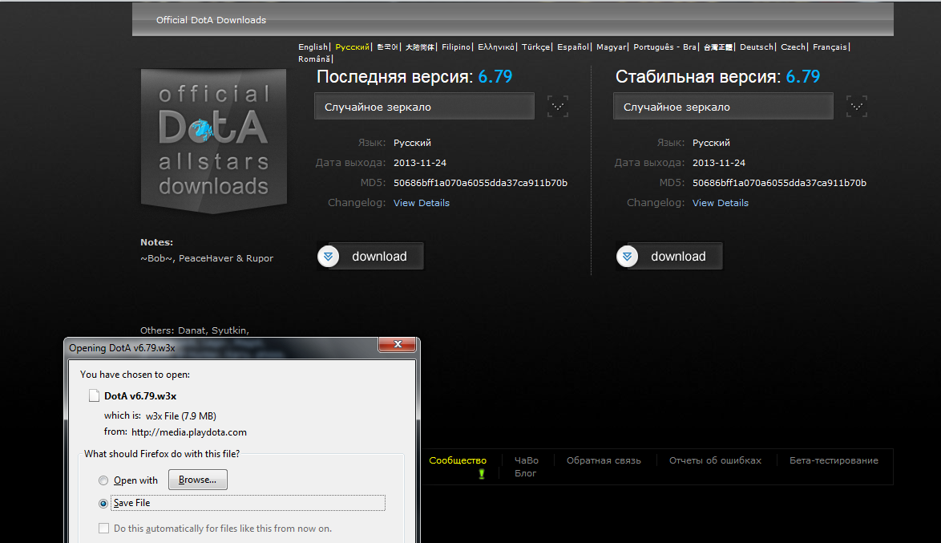Viewport: 941px width, 543px height.
Task: Switch language to Русский
Action: tap(353, 47)
